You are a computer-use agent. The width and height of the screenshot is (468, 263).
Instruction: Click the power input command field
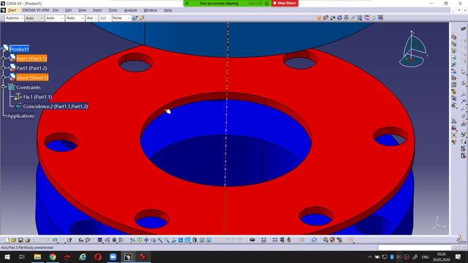[x=415, y=248]
